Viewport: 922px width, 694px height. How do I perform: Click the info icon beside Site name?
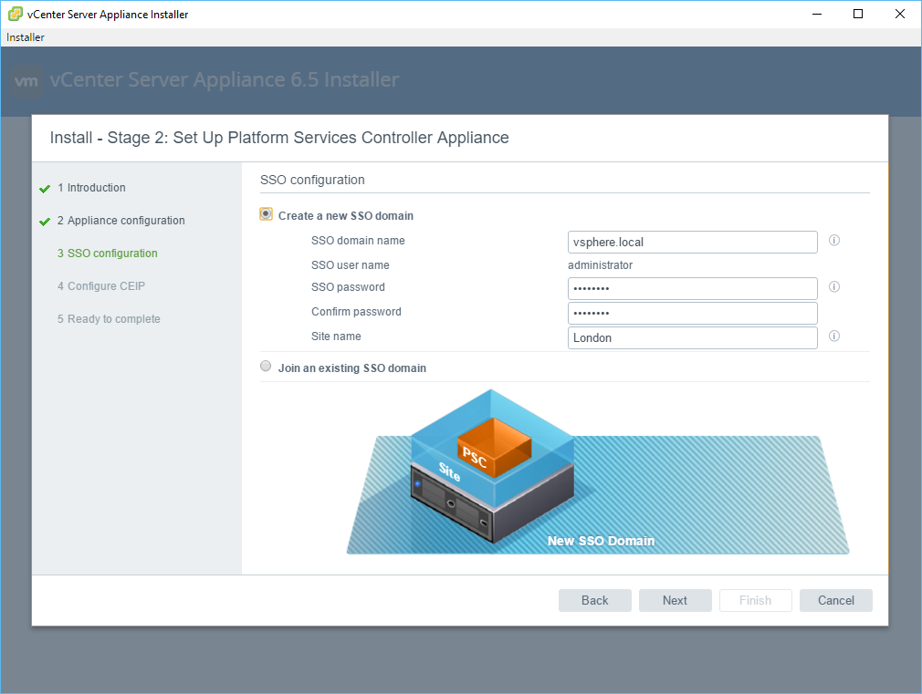[x=833, y=337]
